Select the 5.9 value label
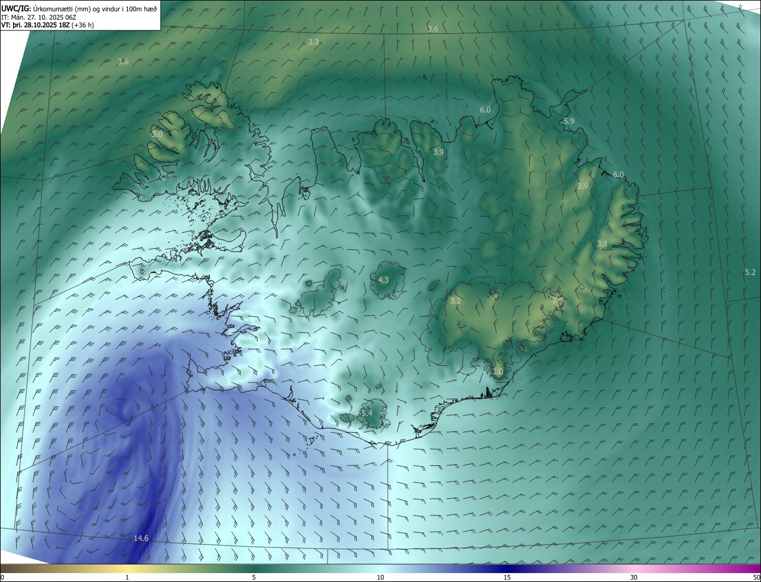Image resolution: width=761 pixels, height=582 pixels. coord(569,121)
